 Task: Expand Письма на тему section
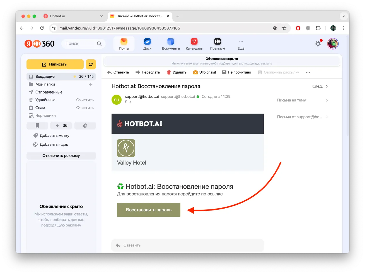pos(303,100)
